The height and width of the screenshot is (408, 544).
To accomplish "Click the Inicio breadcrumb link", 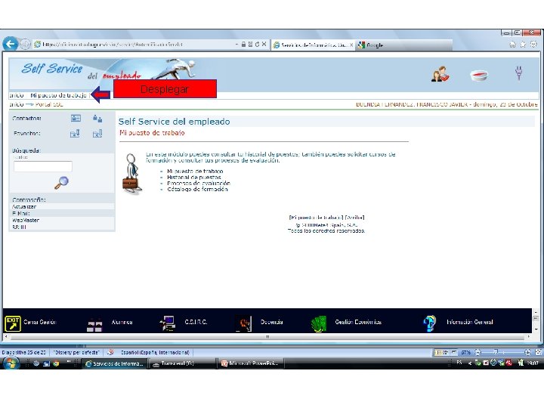I will pyautogui.click(x=17, y=104).
